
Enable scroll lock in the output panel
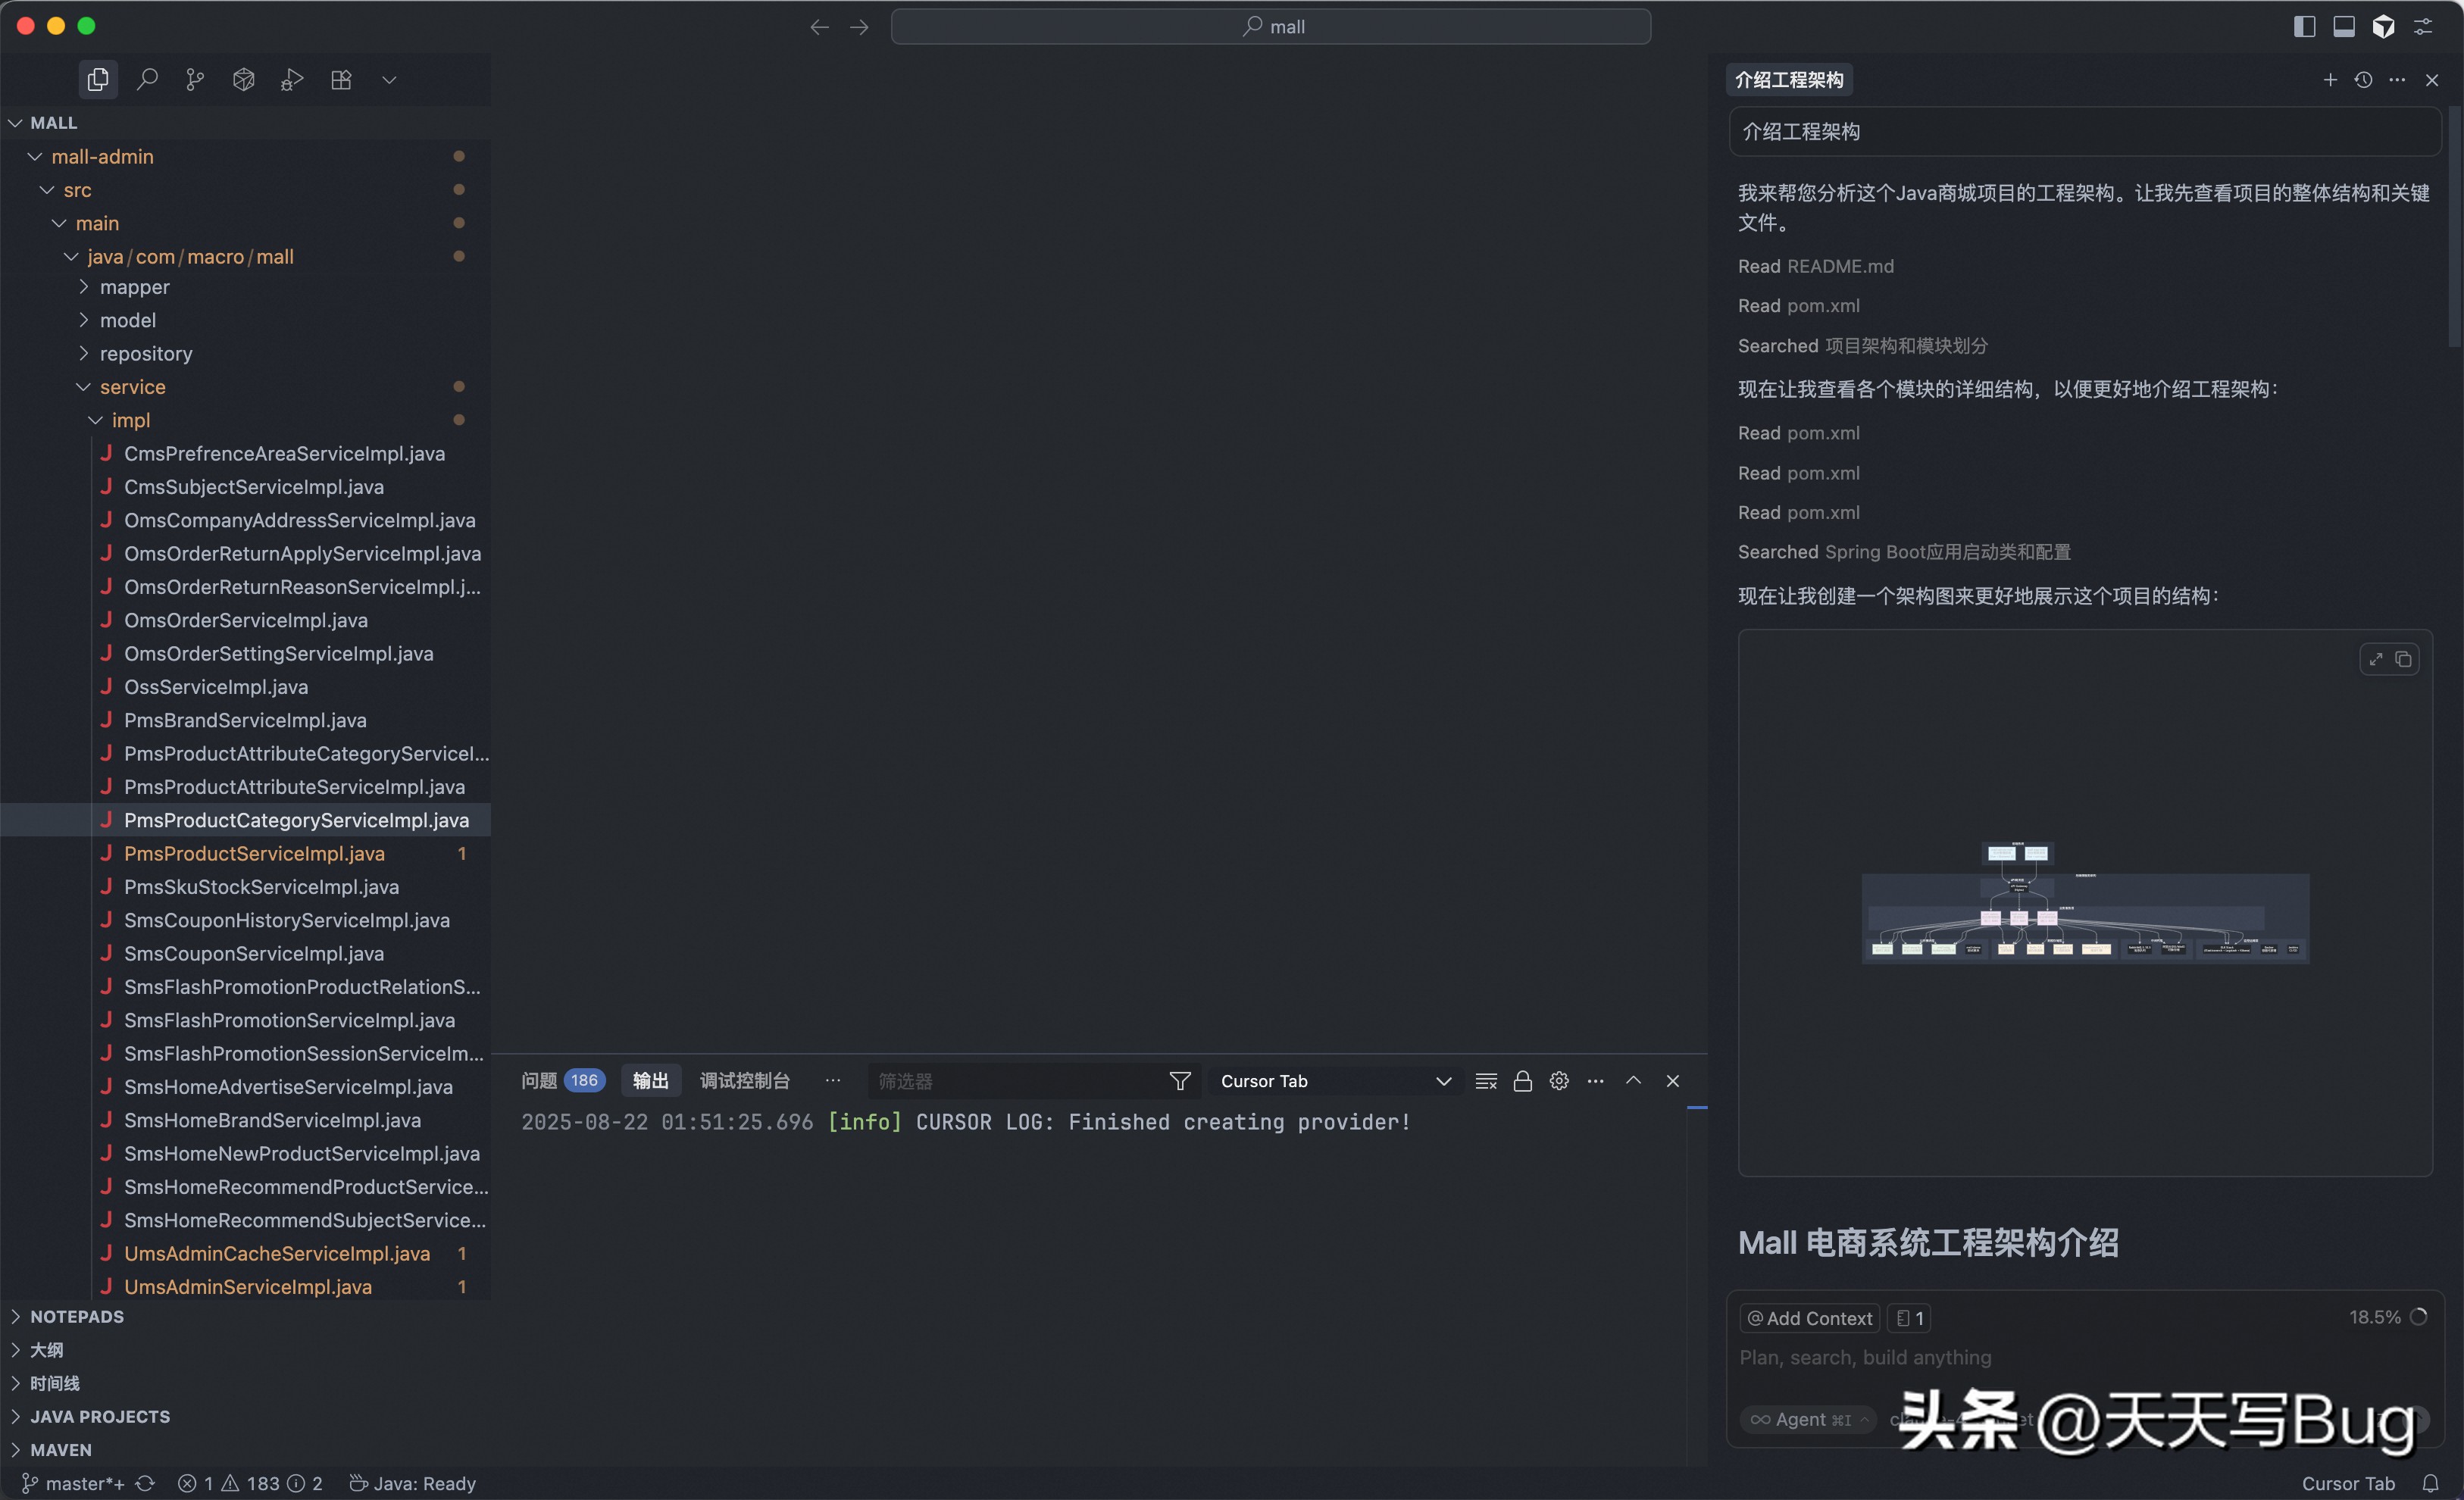tap(1523, 1081)
